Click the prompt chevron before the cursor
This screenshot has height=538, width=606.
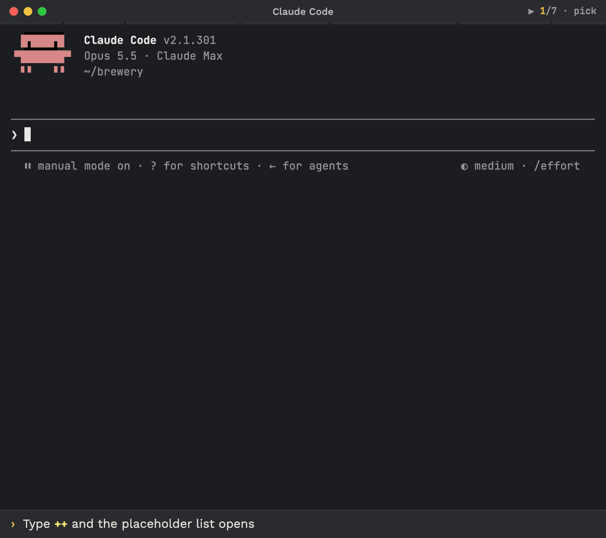tap(14, 134)
